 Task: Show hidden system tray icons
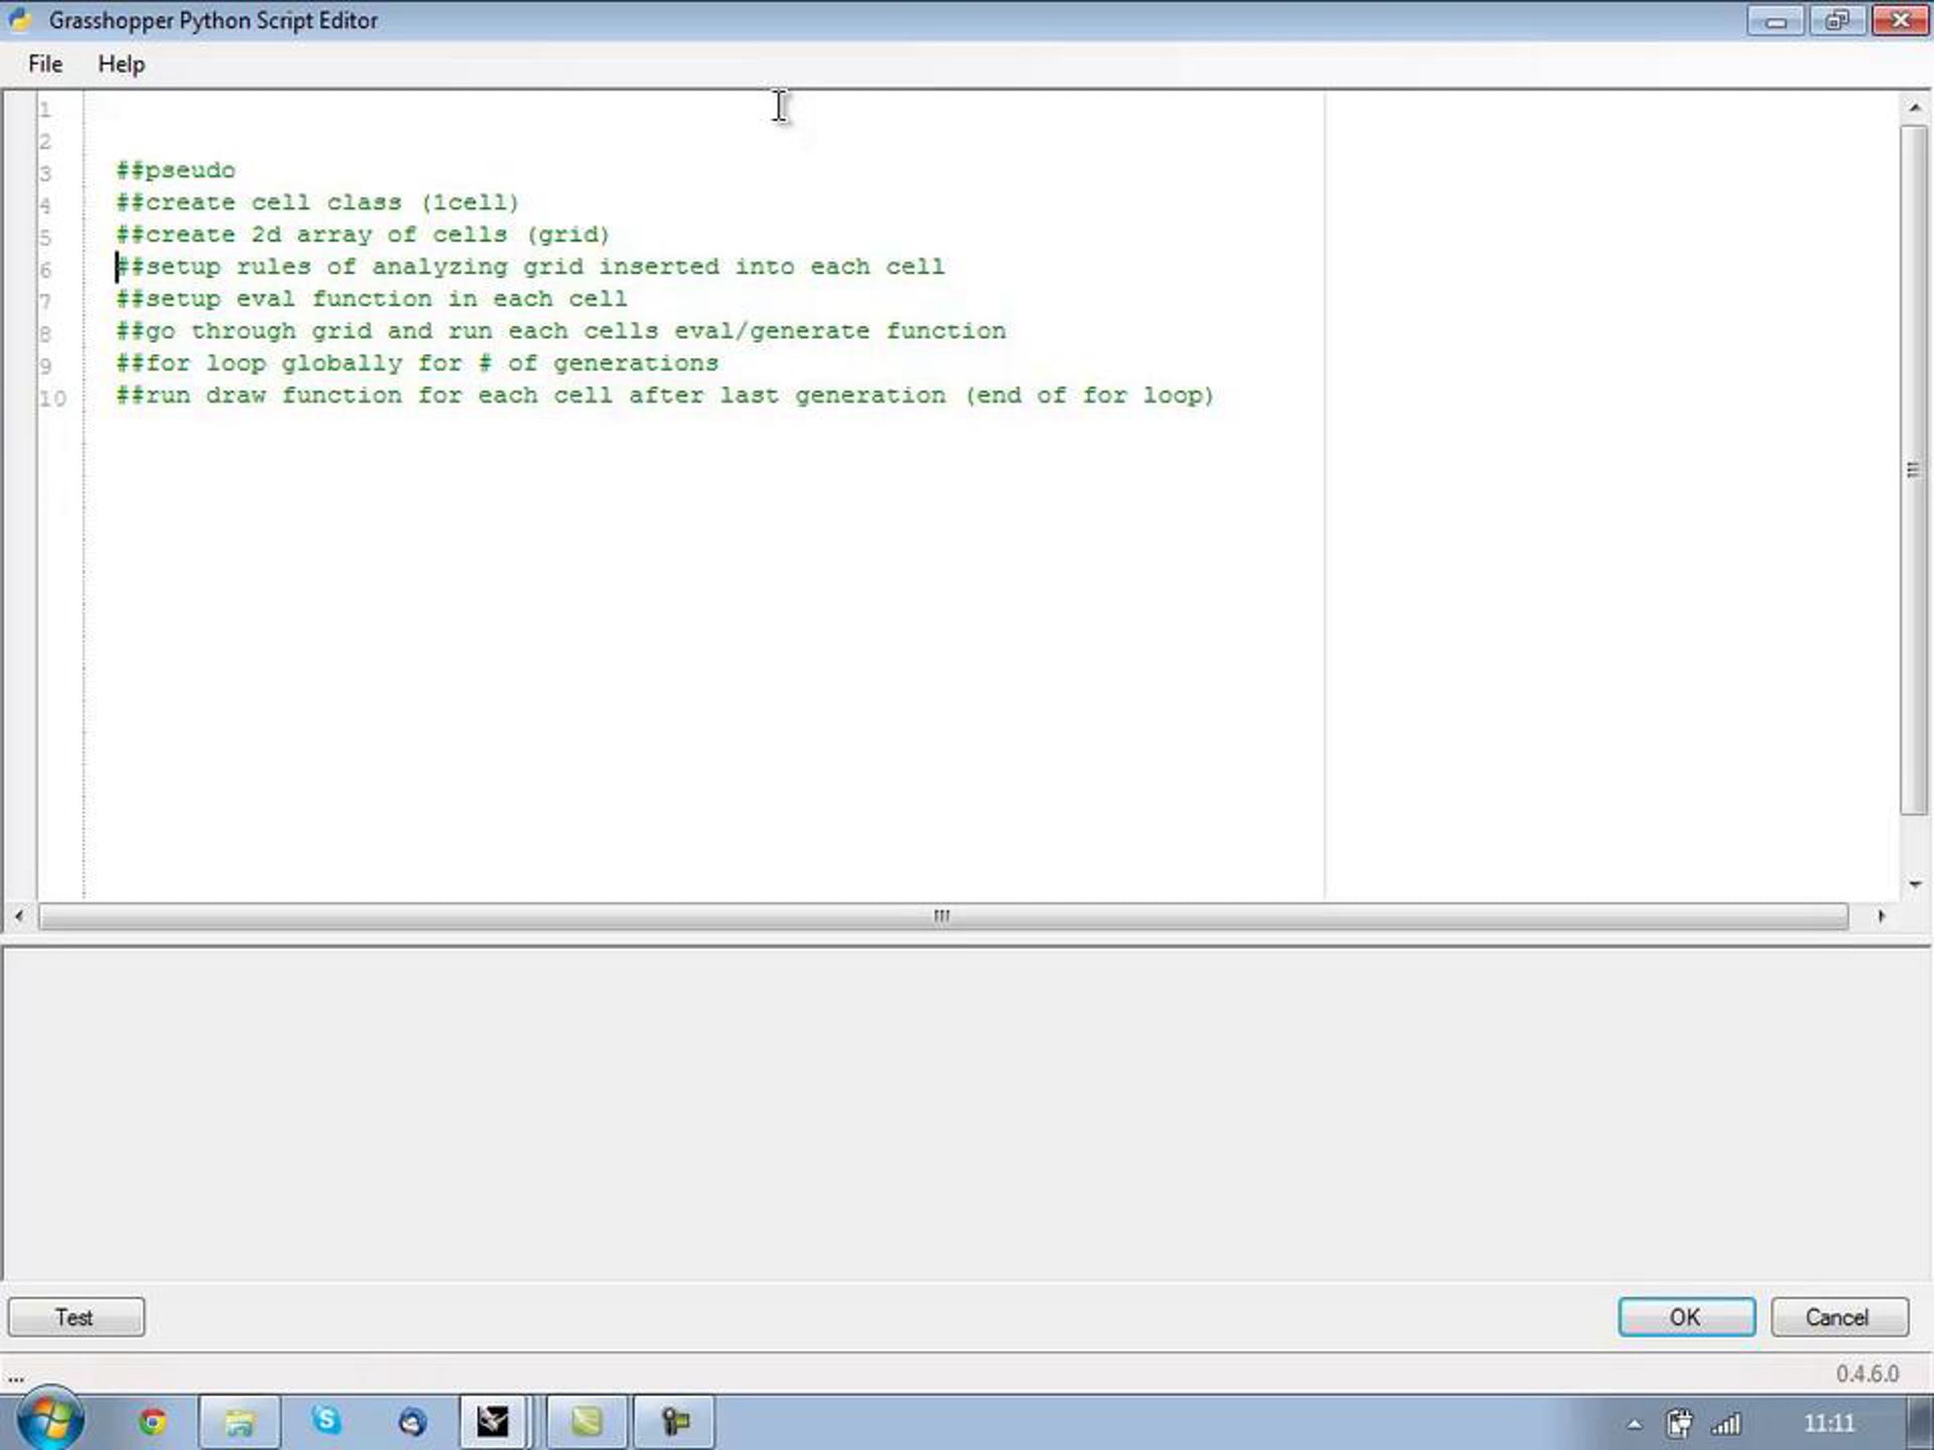tap(1634, 1425)
